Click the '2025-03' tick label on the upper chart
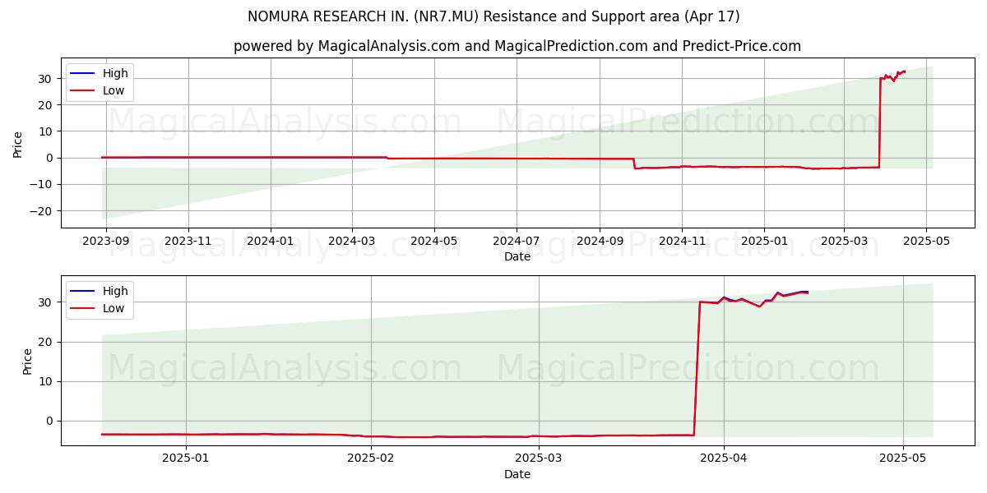 844,241
